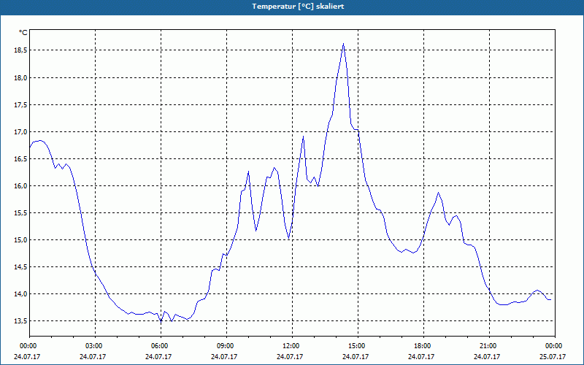Pick the 18:00 time axis label
The width and height of the screenshot is (584, 365).
(423, 346)
